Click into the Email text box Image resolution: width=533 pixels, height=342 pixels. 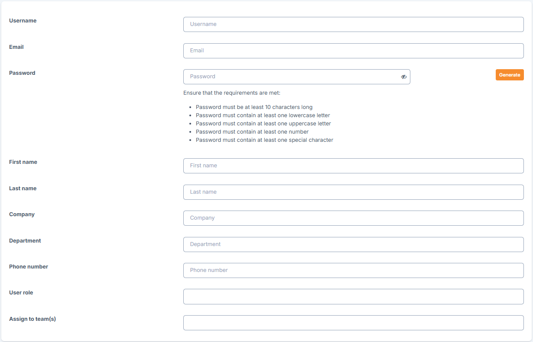click(x=354, y=51)
